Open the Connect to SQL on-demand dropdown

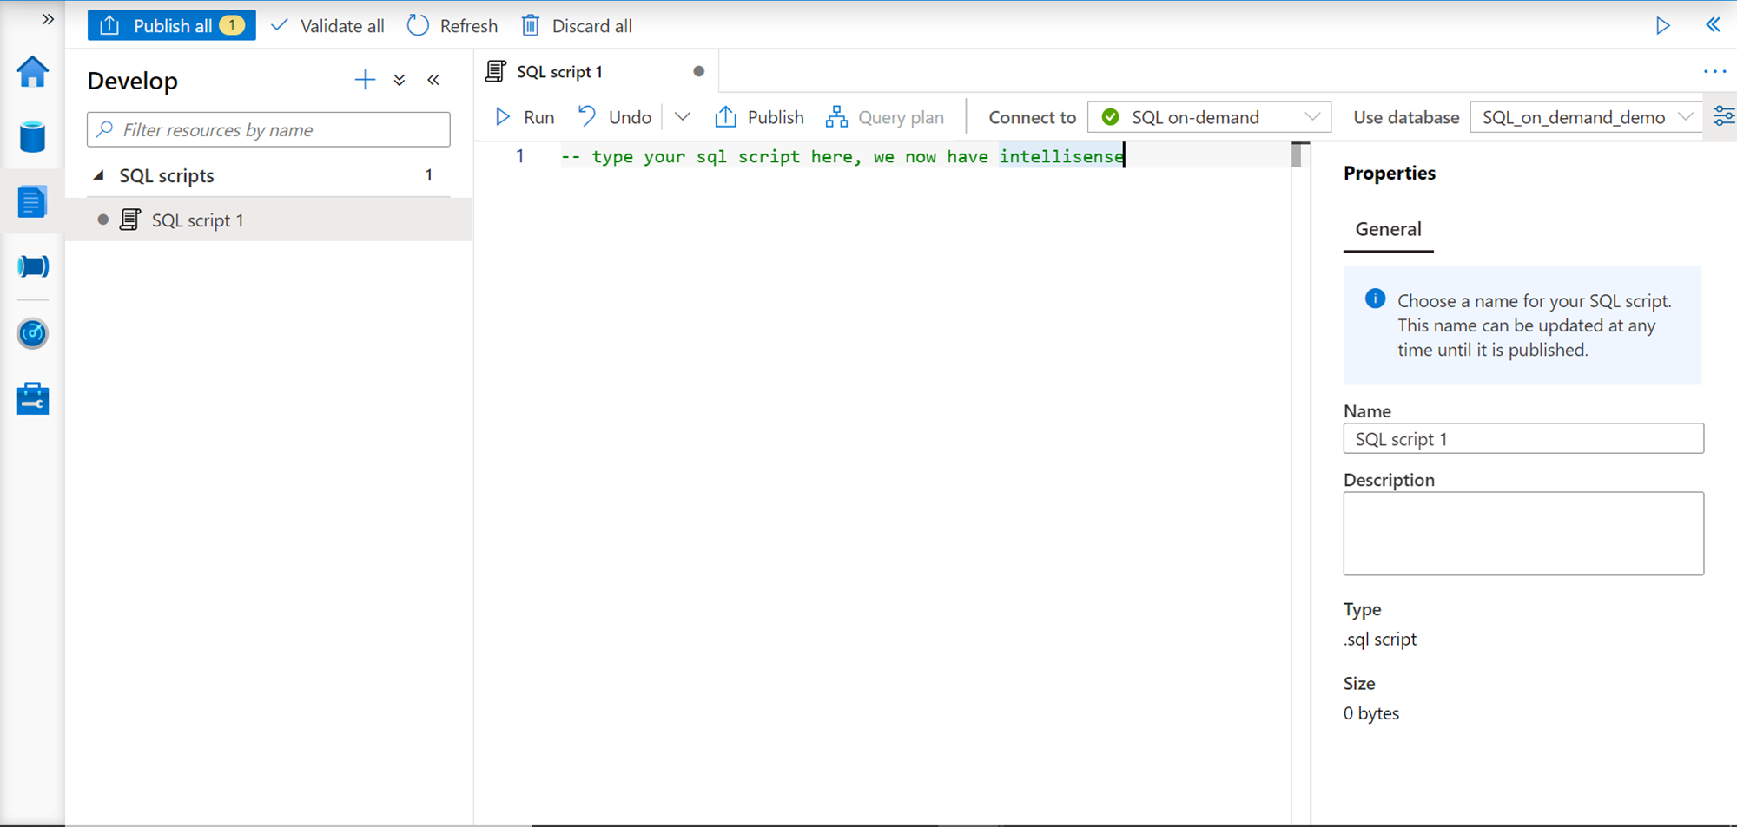[1209, 117]
